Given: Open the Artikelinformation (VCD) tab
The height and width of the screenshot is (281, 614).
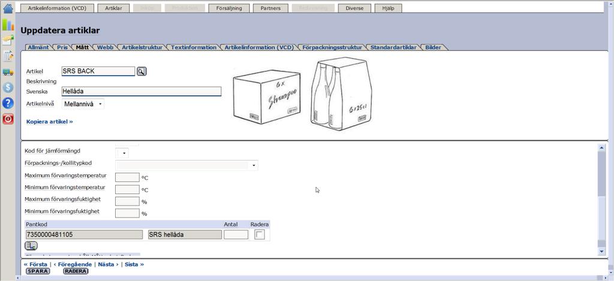Looking at the screenshot, I should click(259, 47).
